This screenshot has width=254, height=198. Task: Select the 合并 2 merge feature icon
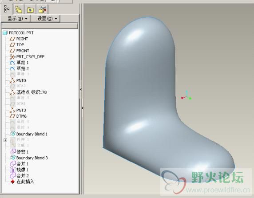(12, 176)
